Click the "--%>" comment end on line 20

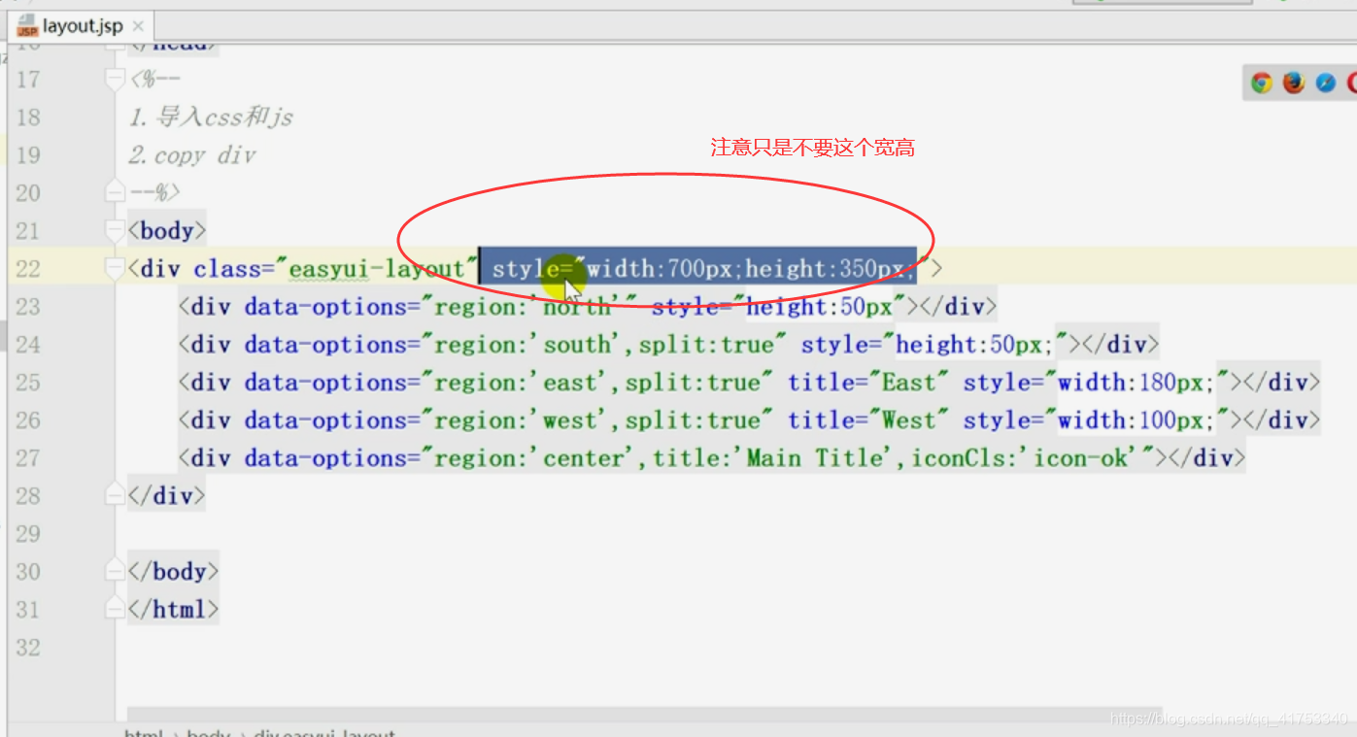[154, 192]
